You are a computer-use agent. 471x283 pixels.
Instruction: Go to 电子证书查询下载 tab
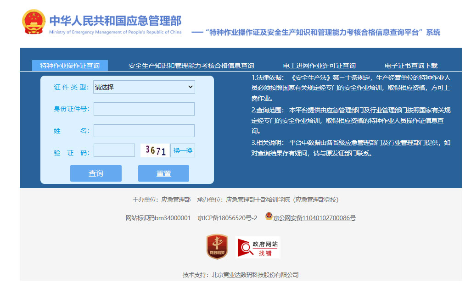tap(411, 66)
